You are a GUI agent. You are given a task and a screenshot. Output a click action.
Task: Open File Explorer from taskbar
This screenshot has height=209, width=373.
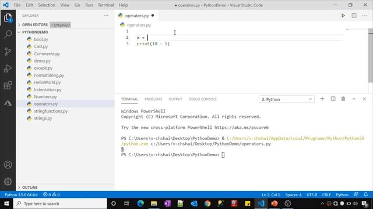(154, 204)
